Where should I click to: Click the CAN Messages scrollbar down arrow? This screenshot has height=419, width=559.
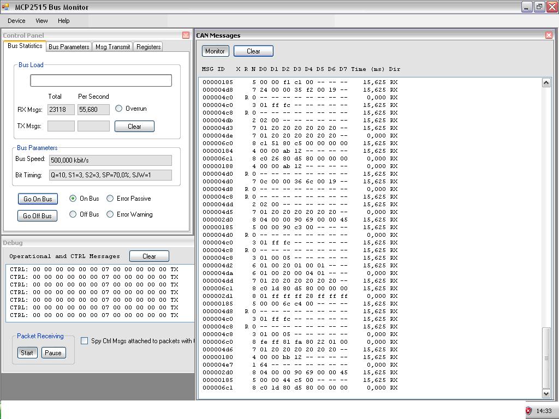click(x=546, y=393)
